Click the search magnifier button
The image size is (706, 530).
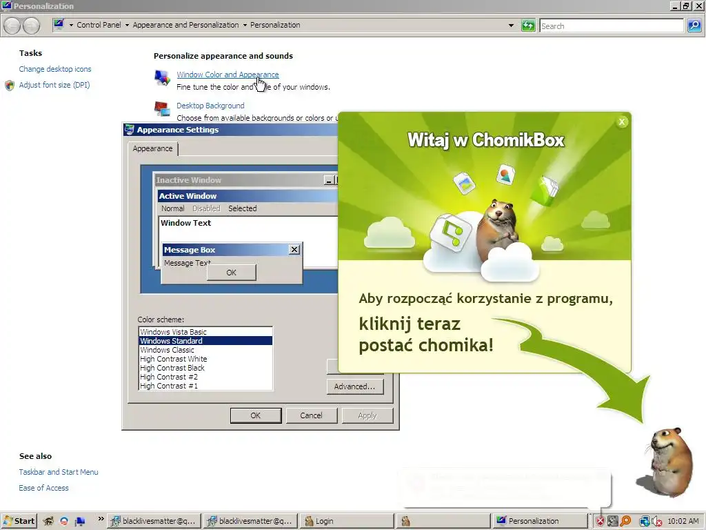[x=694, y=26]
